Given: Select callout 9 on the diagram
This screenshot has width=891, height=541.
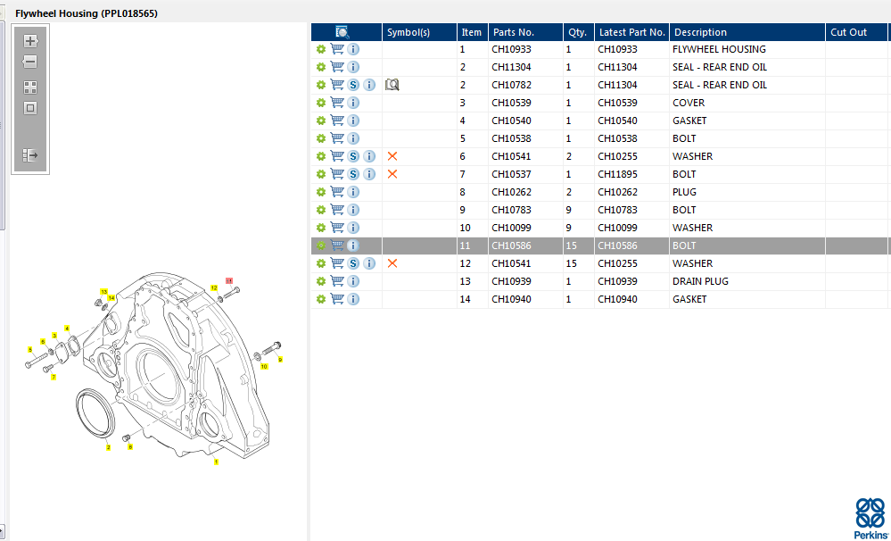Looking at the screenshot, I should point(280,360).
